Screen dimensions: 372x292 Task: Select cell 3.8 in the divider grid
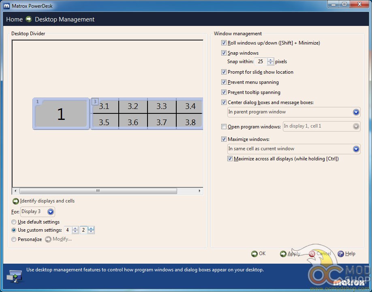190,122
